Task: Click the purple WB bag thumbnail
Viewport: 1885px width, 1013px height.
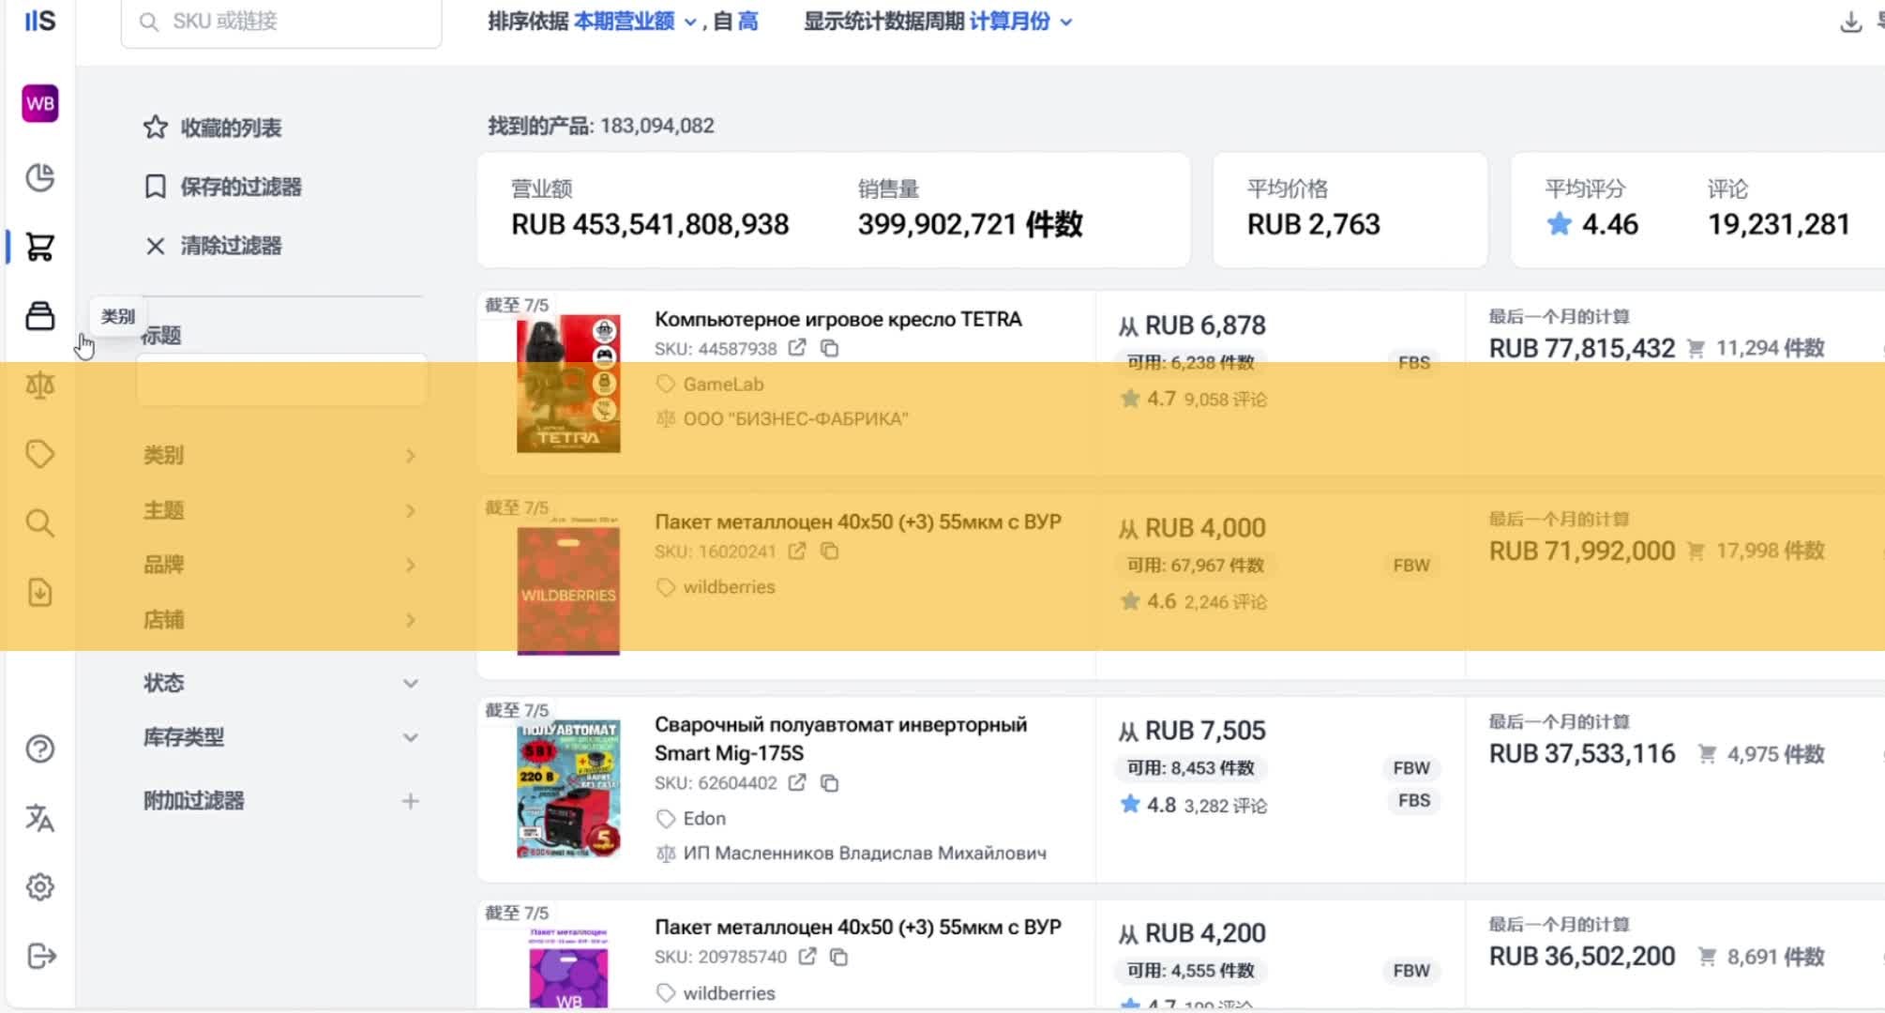Action: 568,967
